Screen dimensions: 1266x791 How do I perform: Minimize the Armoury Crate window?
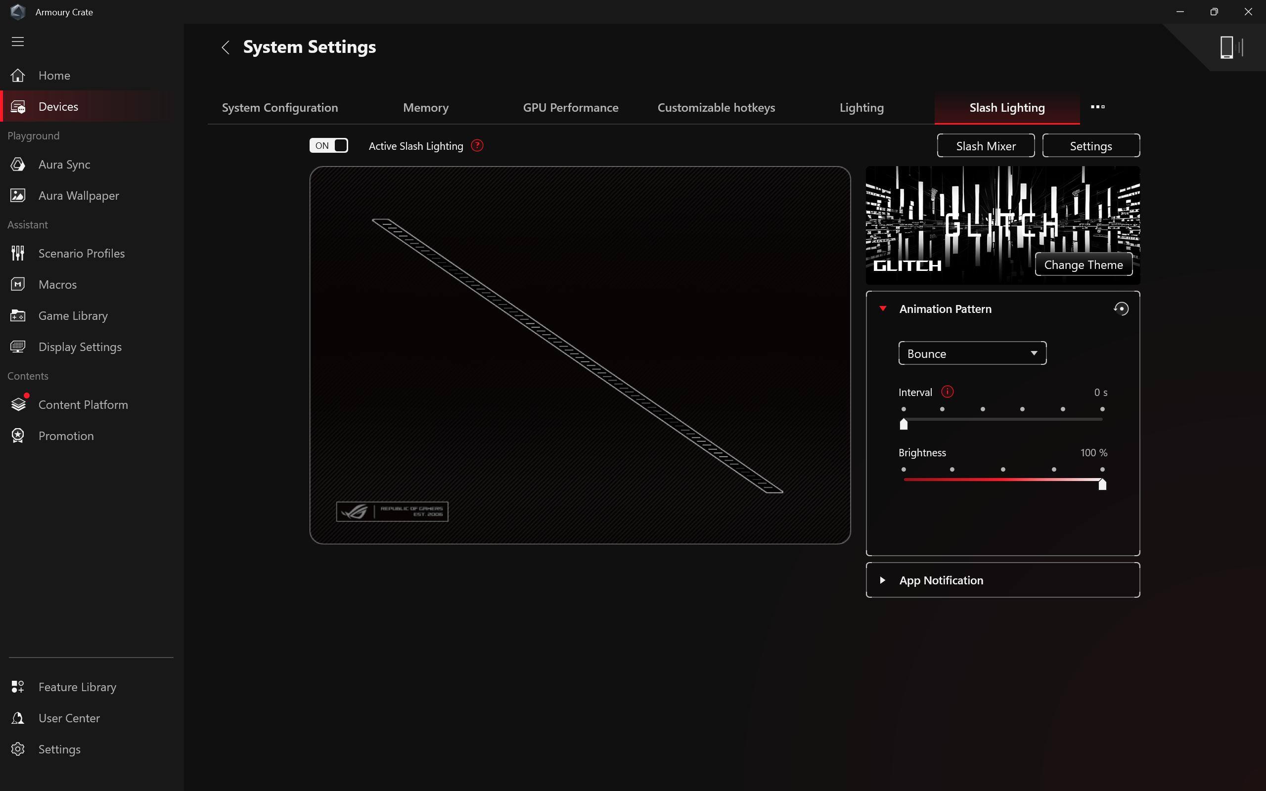(x=1180, y=11)
